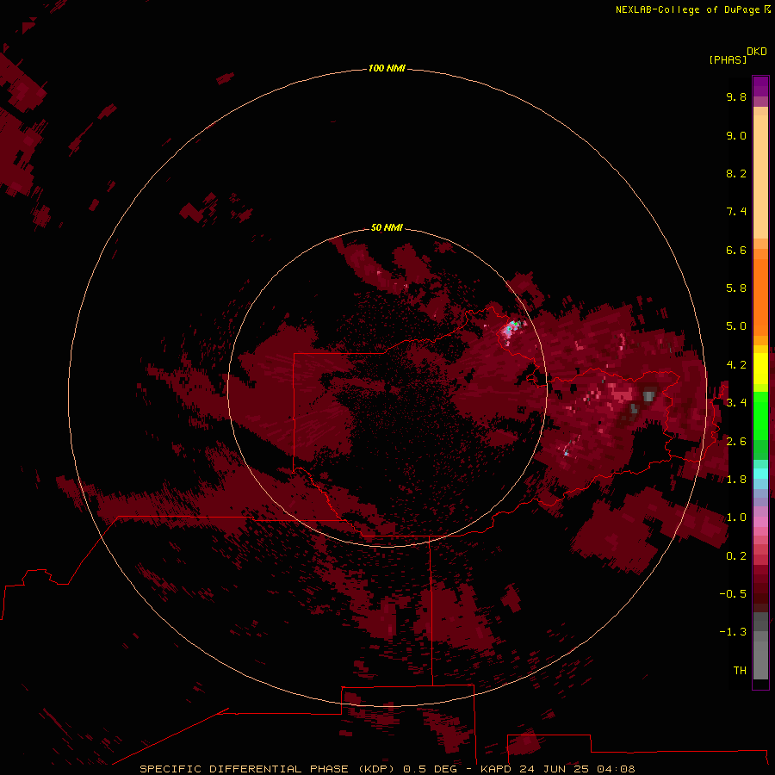Screen dimensions: 775x775
Task: Click the 50 NMI range ring label
Action: [387, 227]
